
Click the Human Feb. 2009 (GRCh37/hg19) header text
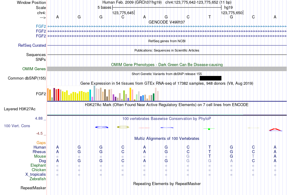[132, 2]
